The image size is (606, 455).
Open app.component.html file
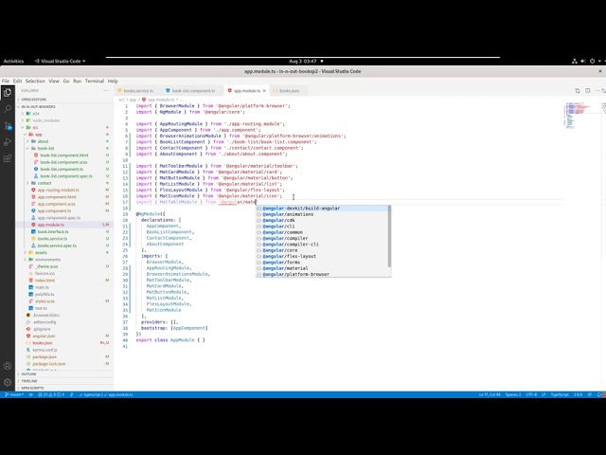[x=57, y=197]
